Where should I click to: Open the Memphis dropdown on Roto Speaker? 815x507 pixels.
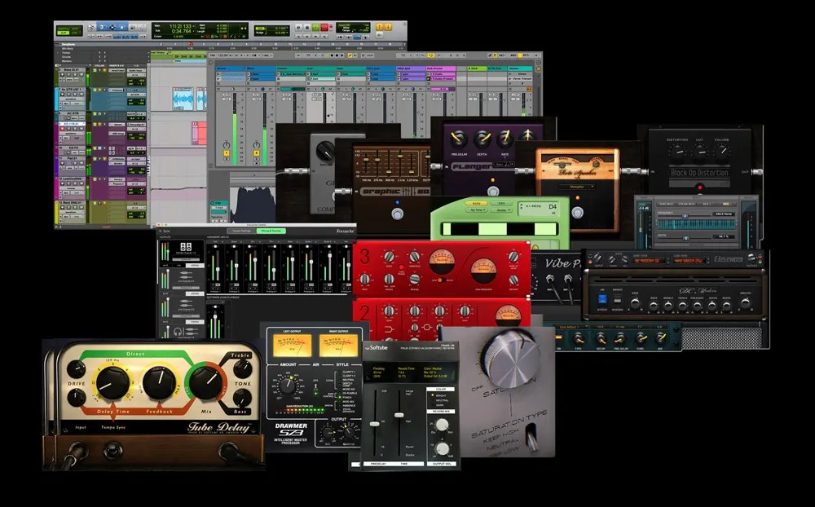point(577,187)
